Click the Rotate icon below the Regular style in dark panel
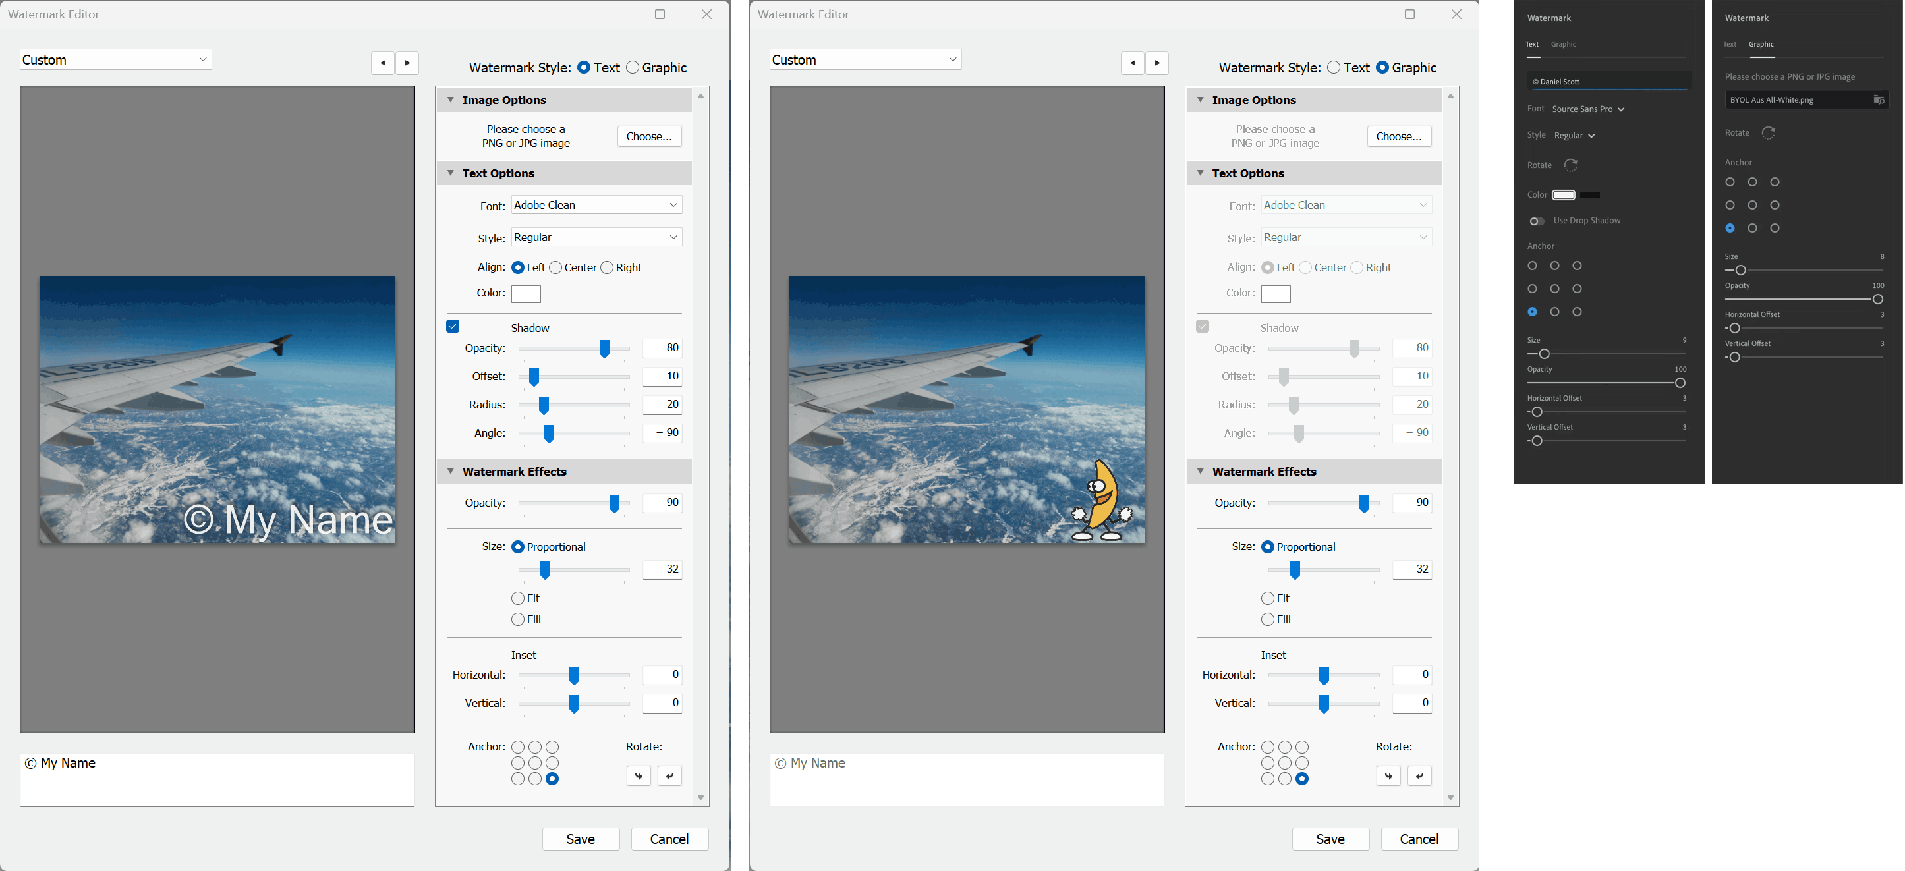The height and width of the screenshot is (871, 1905). coord(1571,165)
